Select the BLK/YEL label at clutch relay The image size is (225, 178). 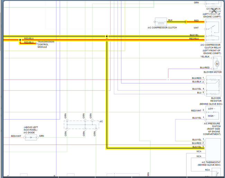click(x=194, y=35)
